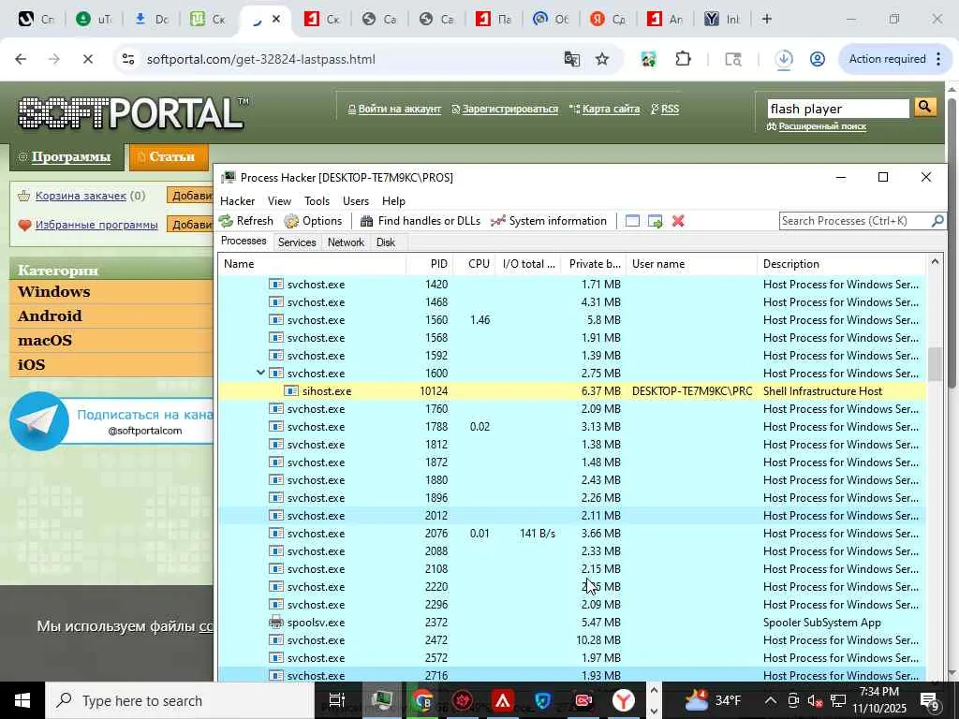Sort by the Description column header

(x=842, y=264)
